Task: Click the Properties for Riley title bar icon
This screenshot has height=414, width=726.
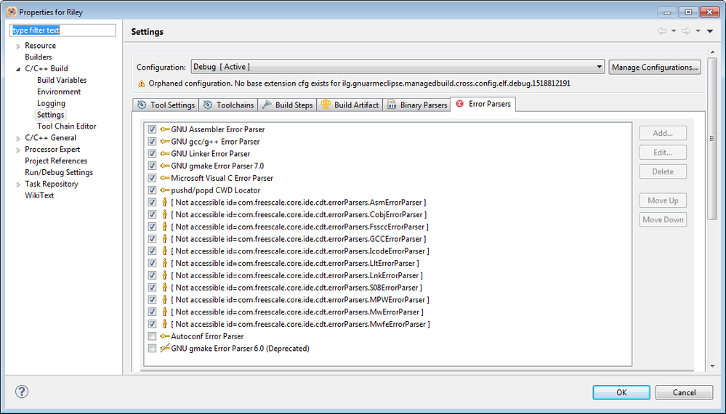Action: tap(12, 12)
